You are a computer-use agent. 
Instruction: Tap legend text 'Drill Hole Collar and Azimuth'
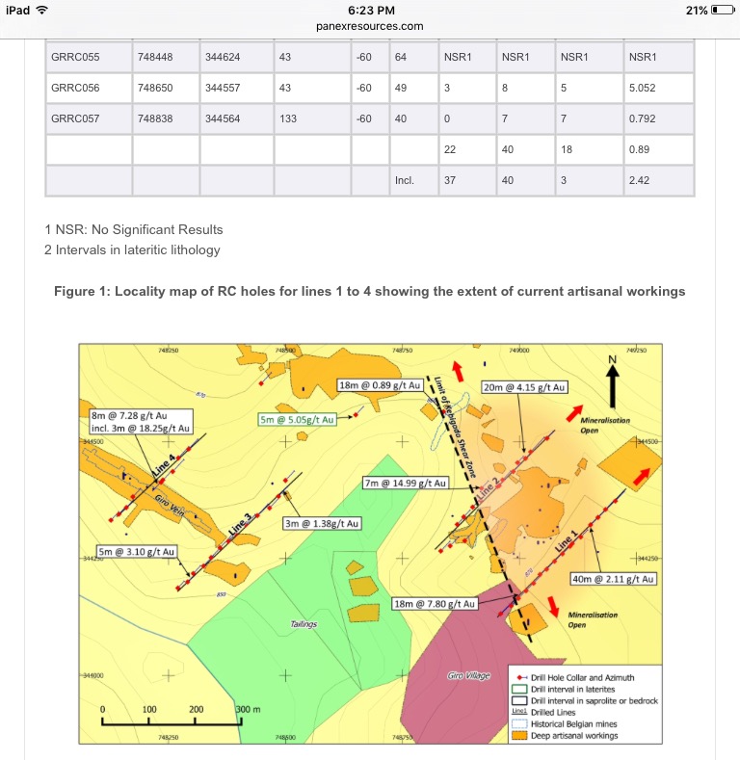tap(582, 677)
